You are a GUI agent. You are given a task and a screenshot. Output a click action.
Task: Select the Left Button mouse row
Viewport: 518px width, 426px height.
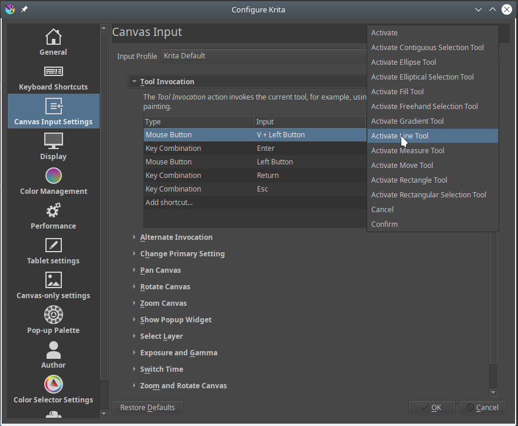click(255, 162)
